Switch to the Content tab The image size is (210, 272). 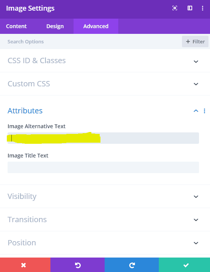[16, 26]
